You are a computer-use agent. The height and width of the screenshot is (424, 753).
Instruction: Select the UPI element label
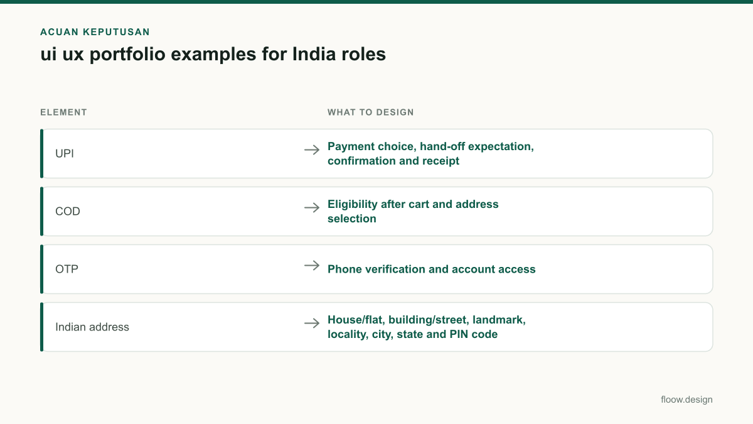[x=65, y=153]
